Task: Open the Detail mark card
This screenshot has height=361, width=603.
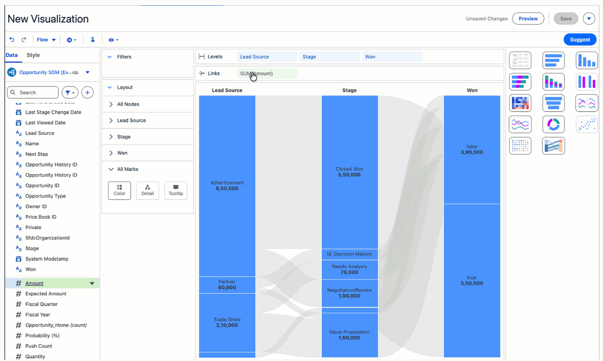Action: coord(147,190)
